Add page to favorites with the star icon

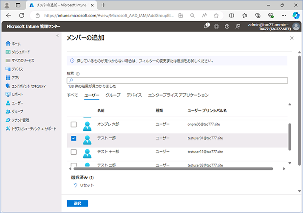point(216,15)
